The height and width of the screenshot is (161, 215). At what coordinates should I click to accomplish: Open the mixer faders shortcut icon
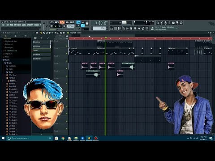click(127, 28)
